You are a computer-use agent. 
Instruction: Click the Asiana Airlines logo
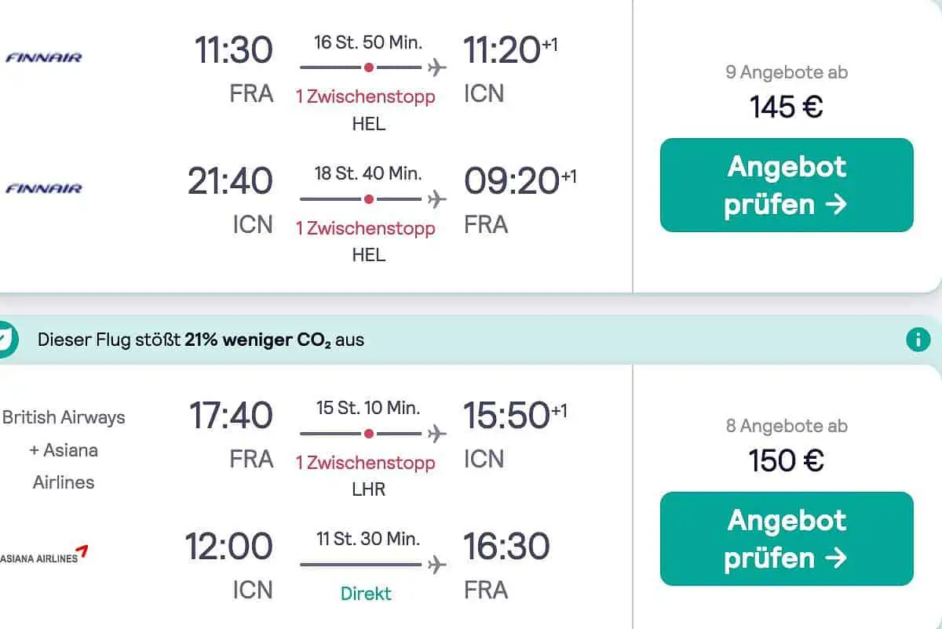pyautogui.click(x=44, y=555)
